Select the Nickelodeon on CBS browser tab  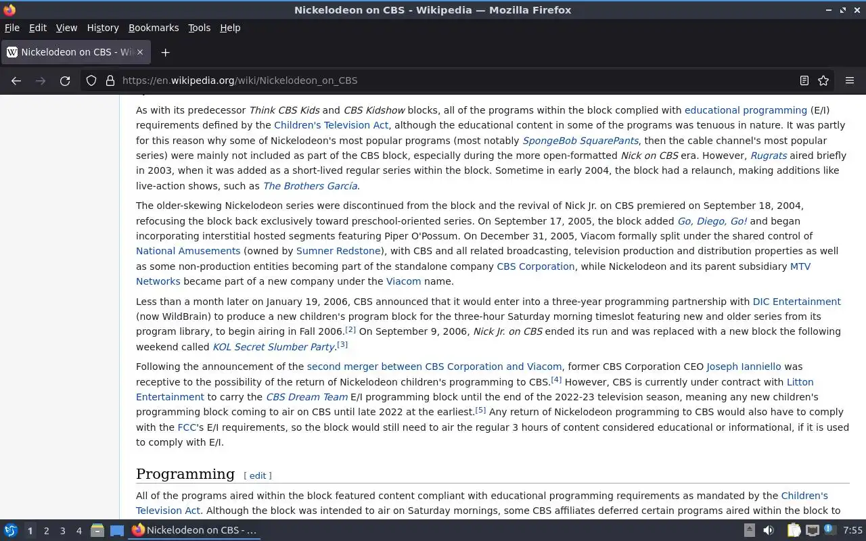[76, 52]
